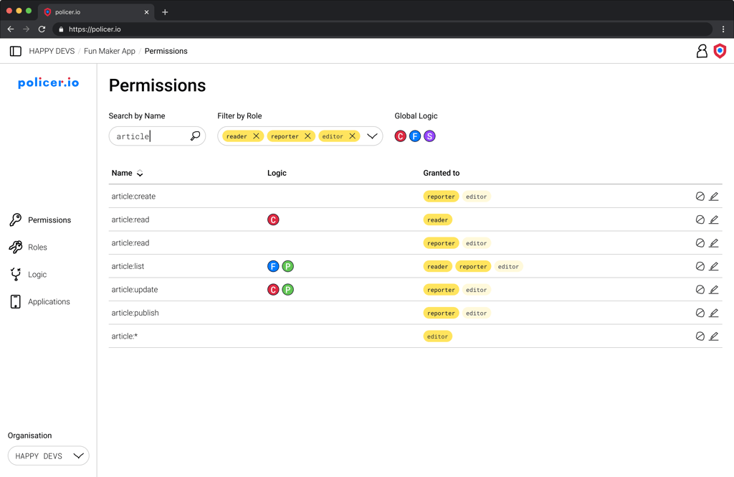
Task: Open the user profile icon
Action: [702, 51]
